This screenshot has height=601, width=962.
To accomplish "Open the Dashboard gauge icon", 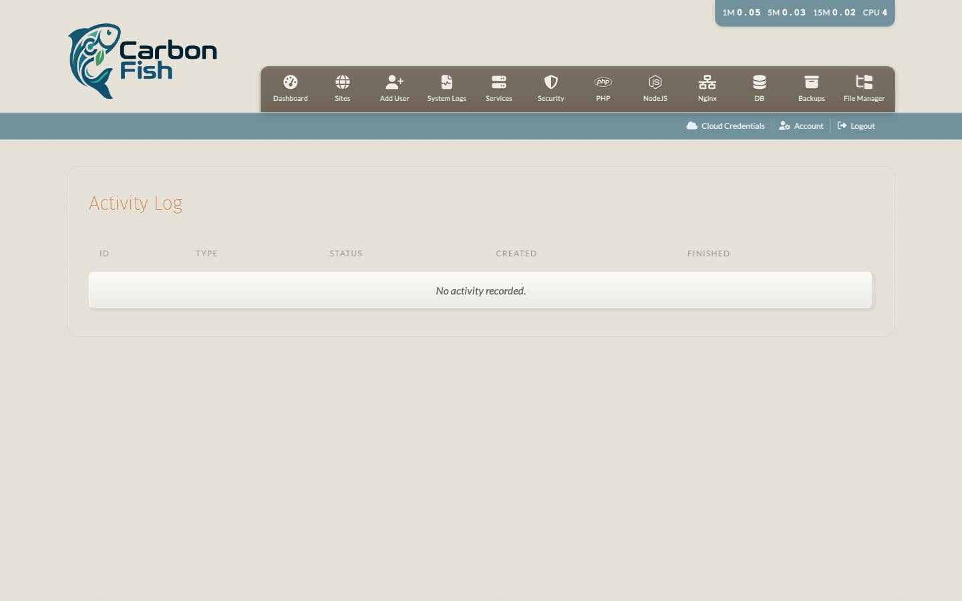I will click(290, 82).
